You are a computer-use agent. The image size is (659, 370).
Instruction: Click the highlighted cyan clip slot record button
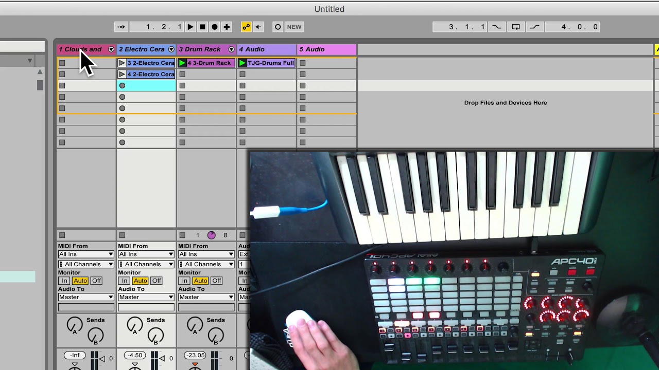[122, 85]
